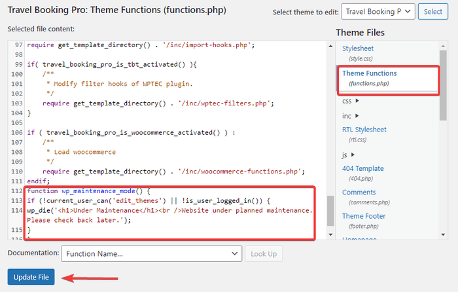Click the endif line in the code
Viewport: 458px width, 292px height.
(x=38, y=181)
